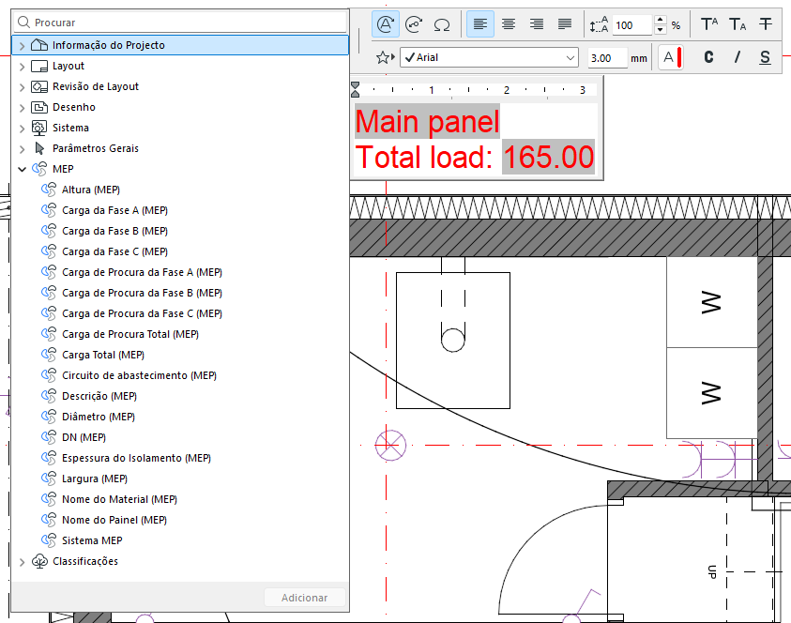Select Circuito de abastecimento (MEP)
The height and width of the screenshot is (623, 791).
[139, 375]
